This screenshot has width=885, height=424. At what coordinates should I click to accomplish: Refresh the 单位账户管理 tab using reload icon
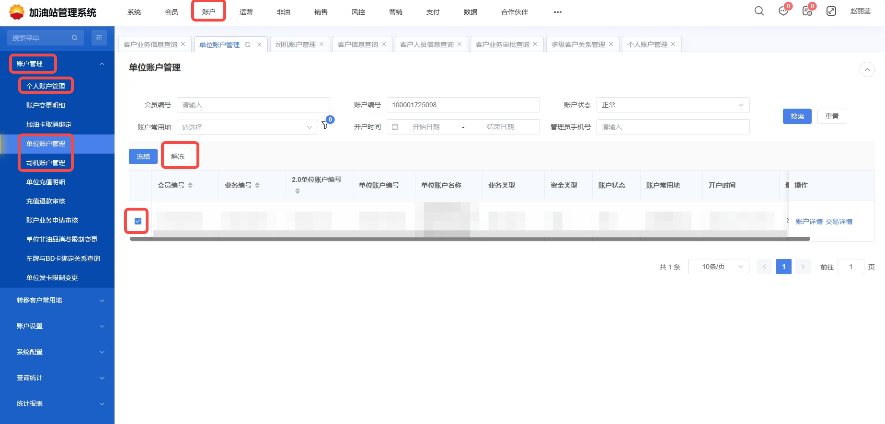point(248,45)
